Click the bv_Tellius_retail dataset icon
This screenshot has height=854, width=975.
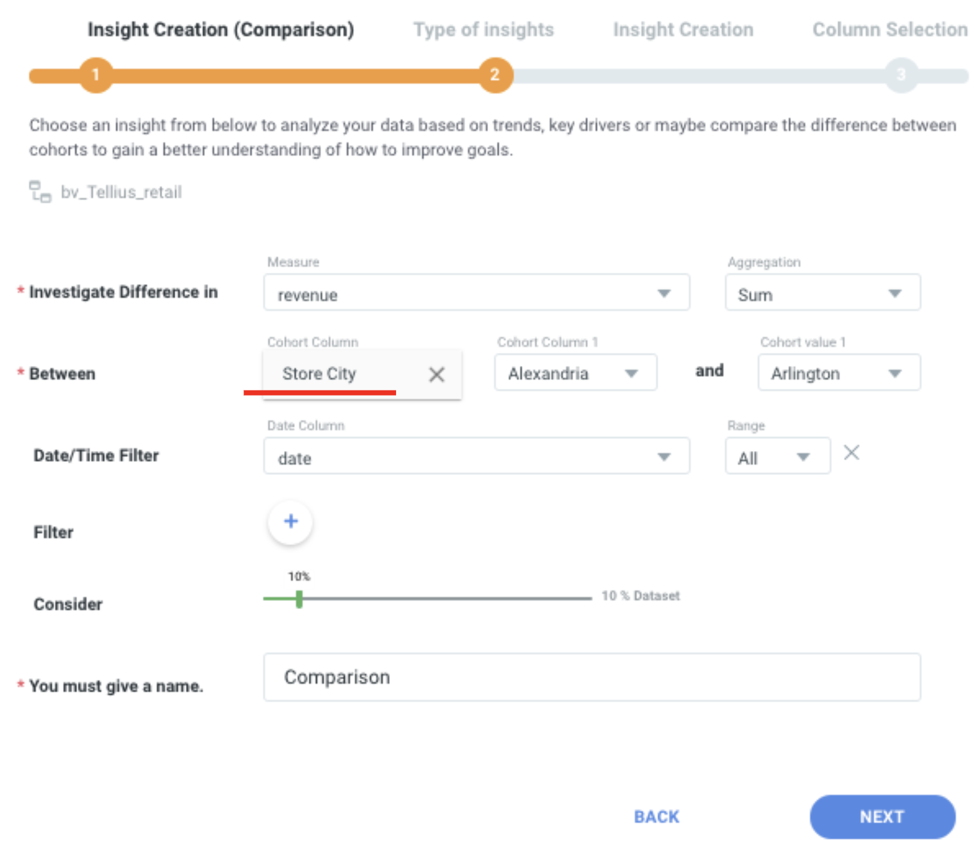40,192
